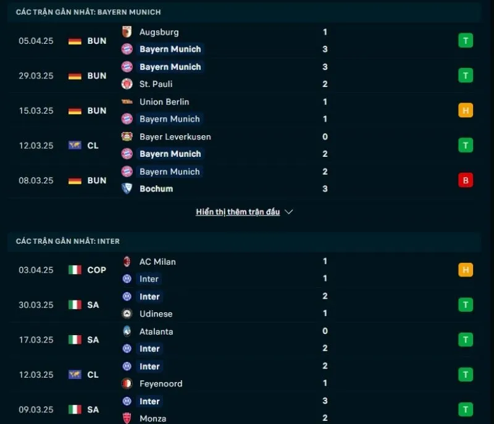Select the Monza team logo
Viewport: 494px width, 424px height.
127,418
